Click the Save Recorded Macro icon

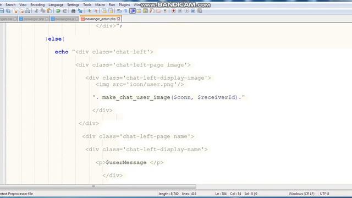(200, 11)
